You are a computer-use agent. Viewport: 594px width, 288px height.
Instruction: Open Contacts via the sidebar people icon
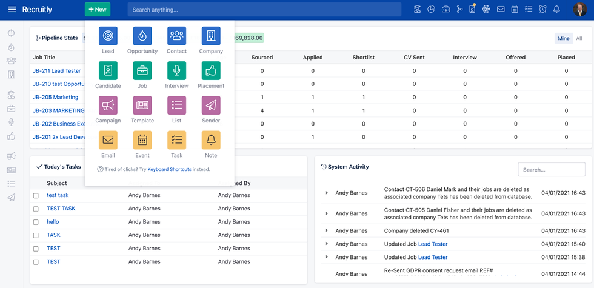point(12,61)
